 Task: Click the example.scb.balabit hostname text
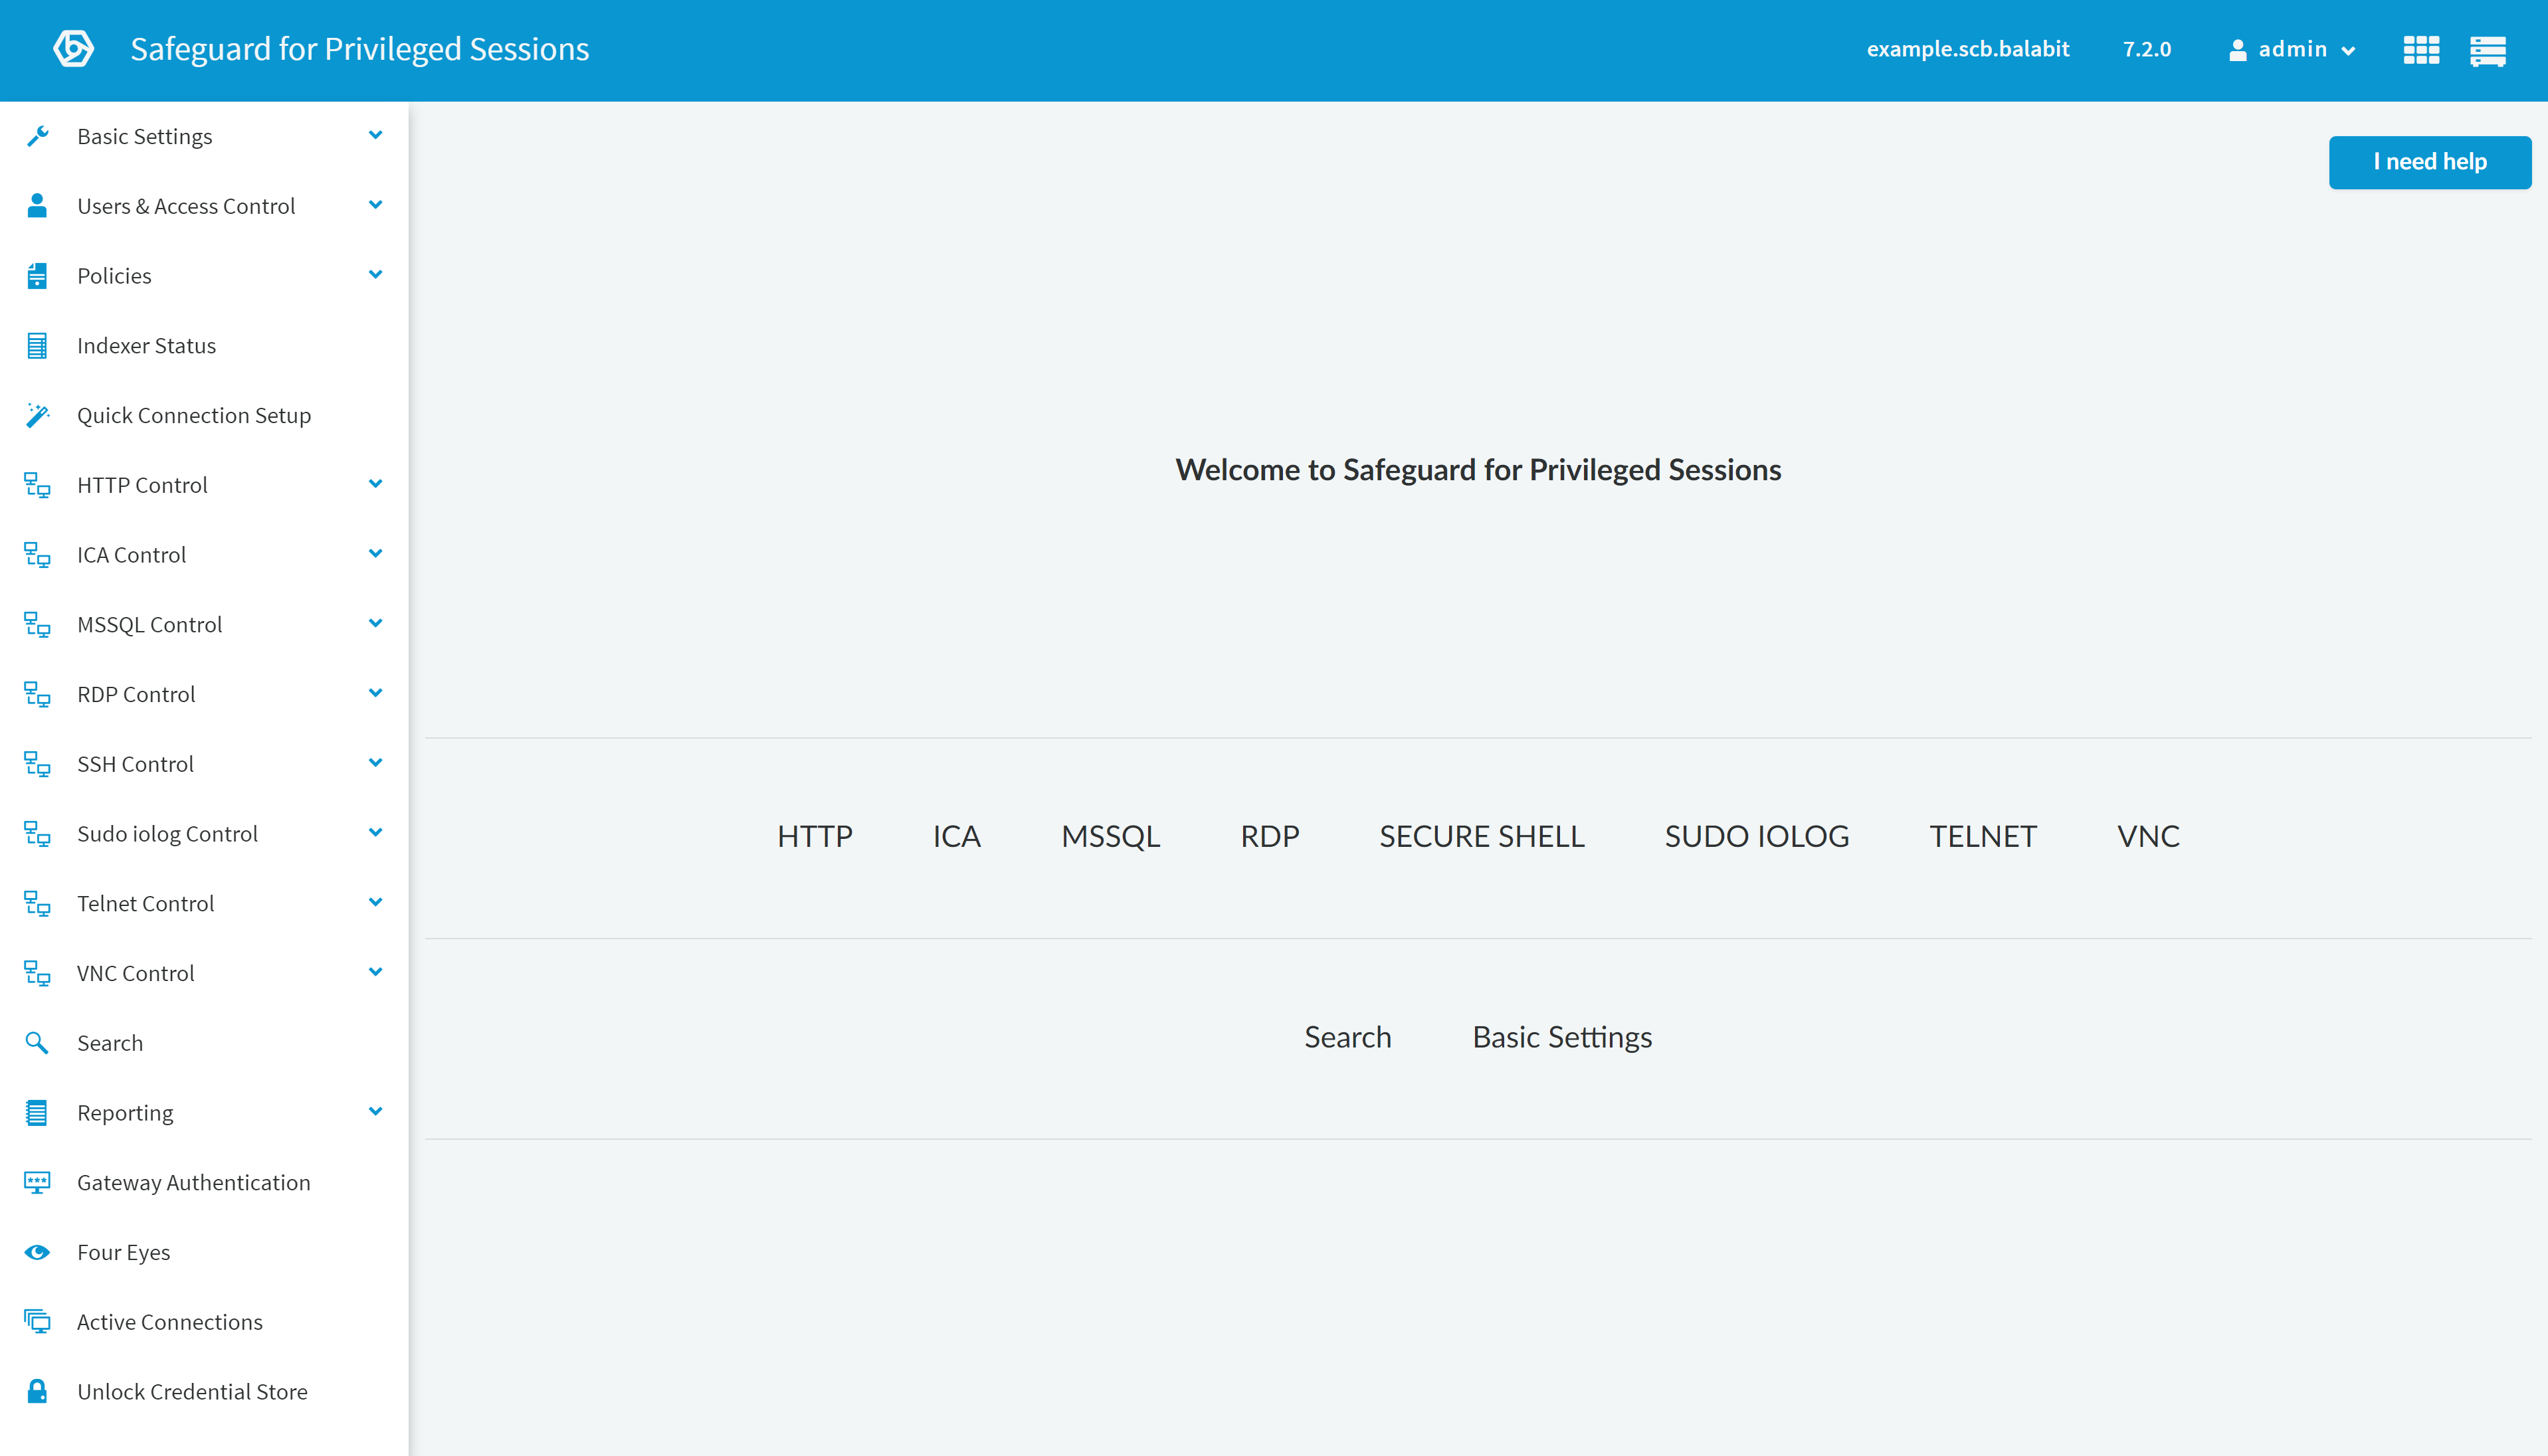(x=1968, y=49)
